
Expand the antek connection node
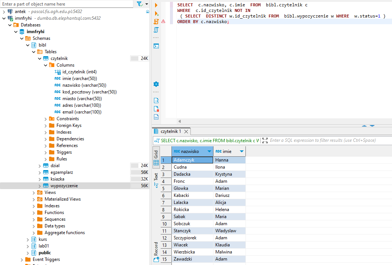pos(4,12)
